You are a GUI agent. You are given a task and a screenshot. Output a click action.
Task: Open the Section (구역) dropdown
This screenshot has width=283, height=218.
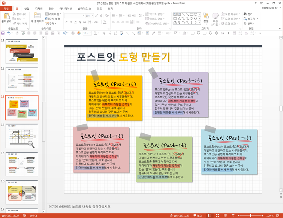coord(51,24)
